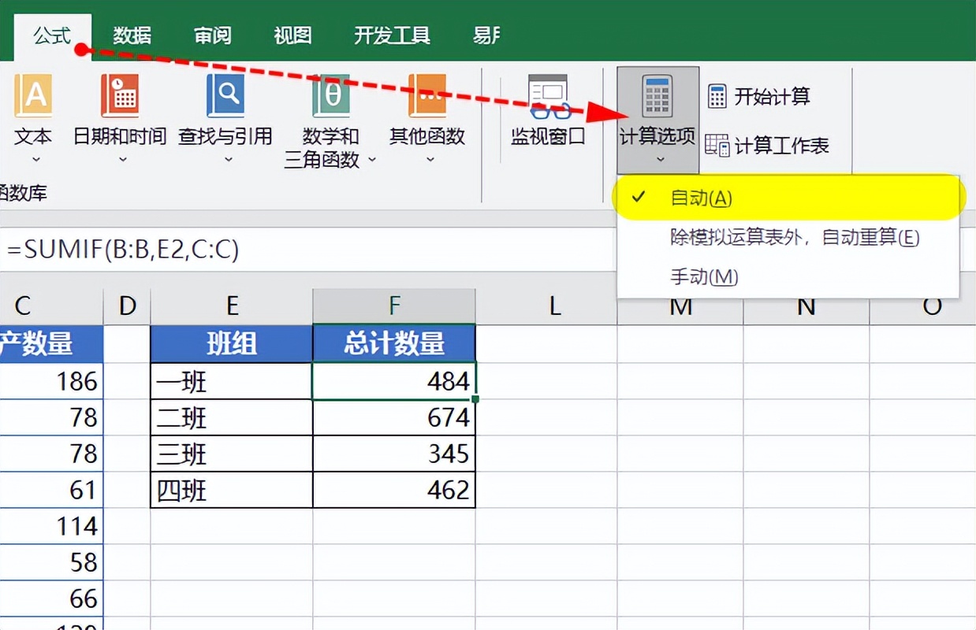Switch to the 公式 ribbon tab

click(54, 36)
